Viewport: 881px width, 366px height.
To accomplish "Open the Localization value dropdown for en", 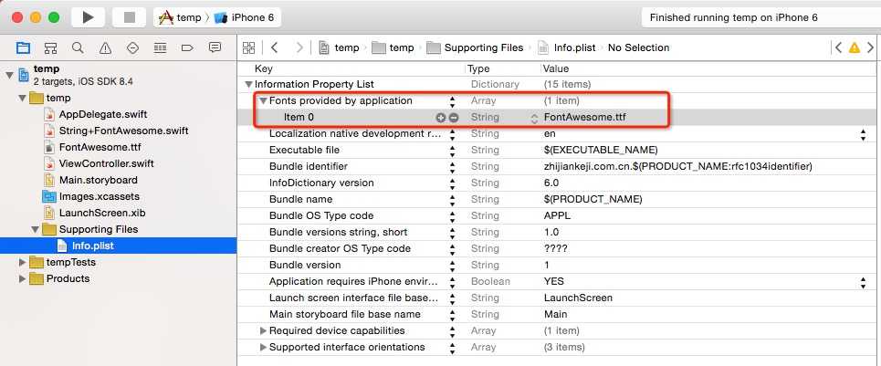I will [x=863, y=134].
